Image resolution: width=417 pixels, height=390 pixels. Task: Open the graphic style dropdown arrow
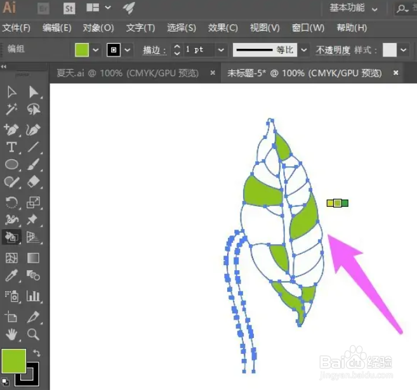point(404,50)
